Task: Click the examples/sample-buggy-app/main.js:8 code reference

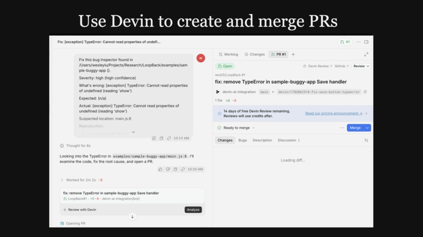Action: tap(150, 156)
